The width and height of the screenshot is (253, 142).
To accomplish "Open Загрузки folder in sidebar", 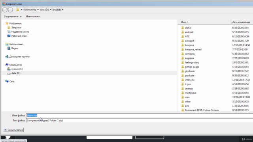I will (x=16, y=28).
